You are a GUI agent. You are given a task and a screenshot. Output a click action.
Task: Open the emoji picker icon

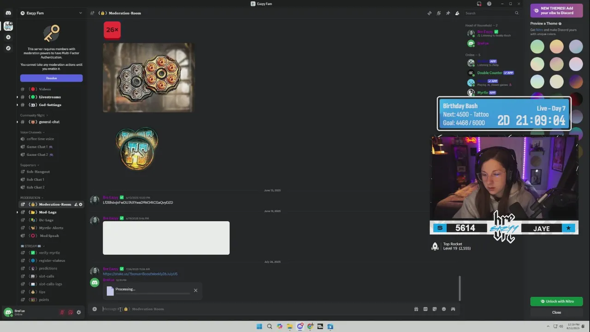pyautogui.click(x=444, y=309)
